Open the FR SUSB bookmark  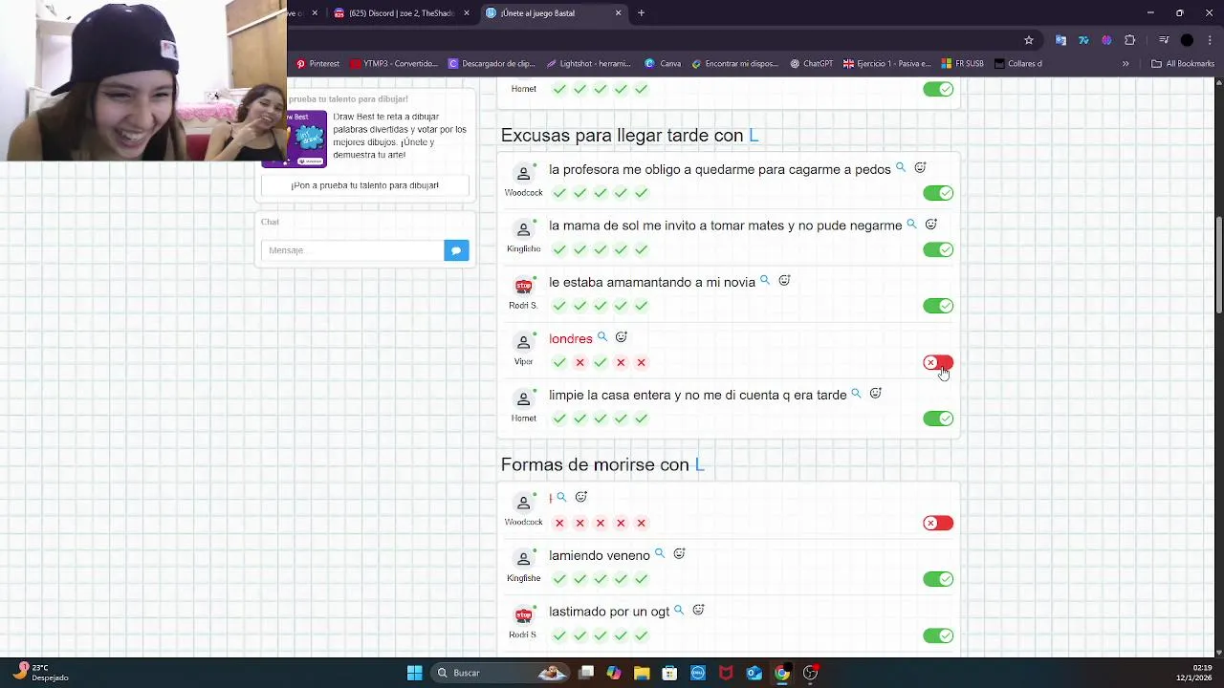pyautogui.click(x=963, y=64)
